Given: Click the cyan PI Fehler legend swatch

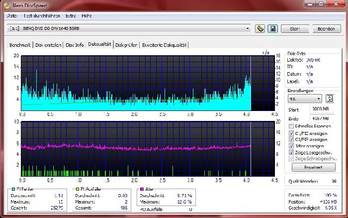Looking at the screenshot, I should pyautogui.click(x=13, y=189).
